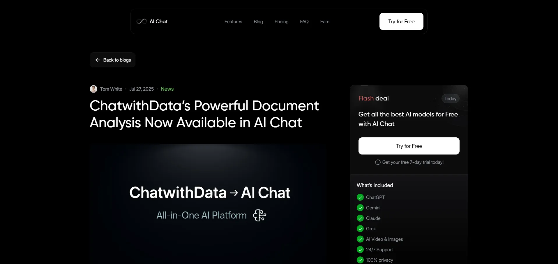Click the ChatwithData to AI Chat banner image

tap(210, 203)
